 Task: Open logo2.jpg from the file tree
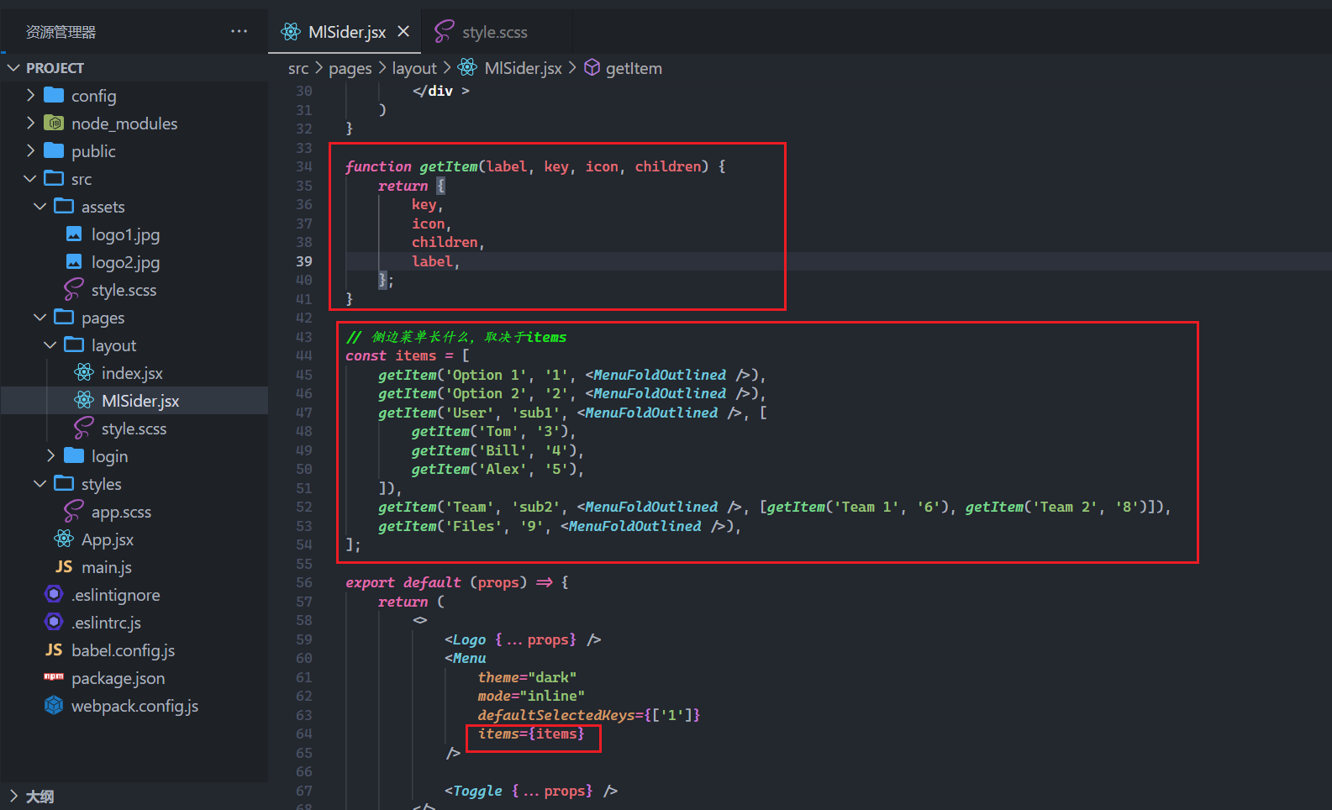click(125, 262)
